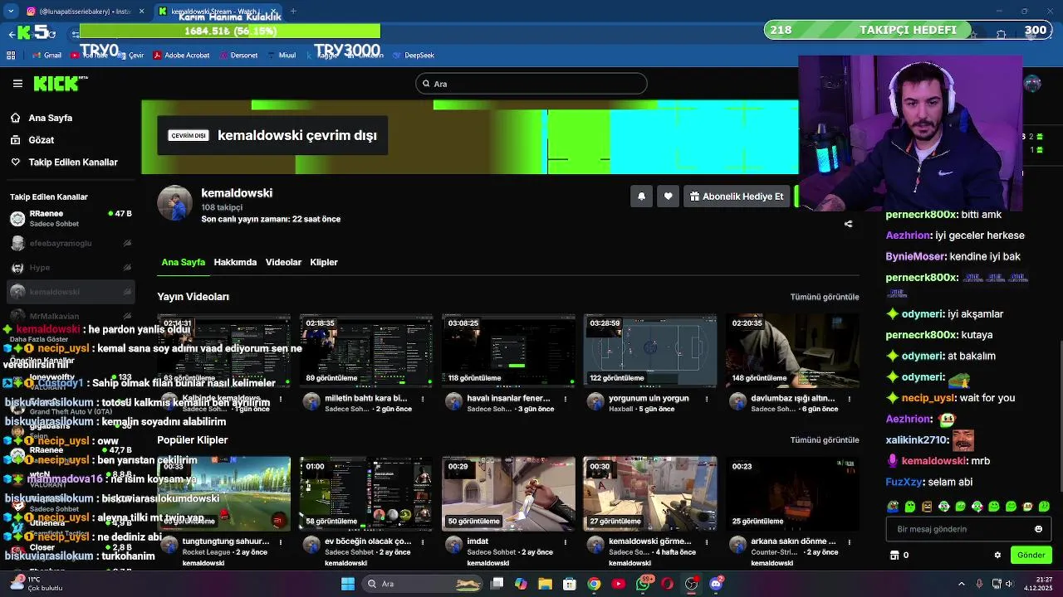
Task: Open options for 'imdat' clip
Action: point(566,544)
